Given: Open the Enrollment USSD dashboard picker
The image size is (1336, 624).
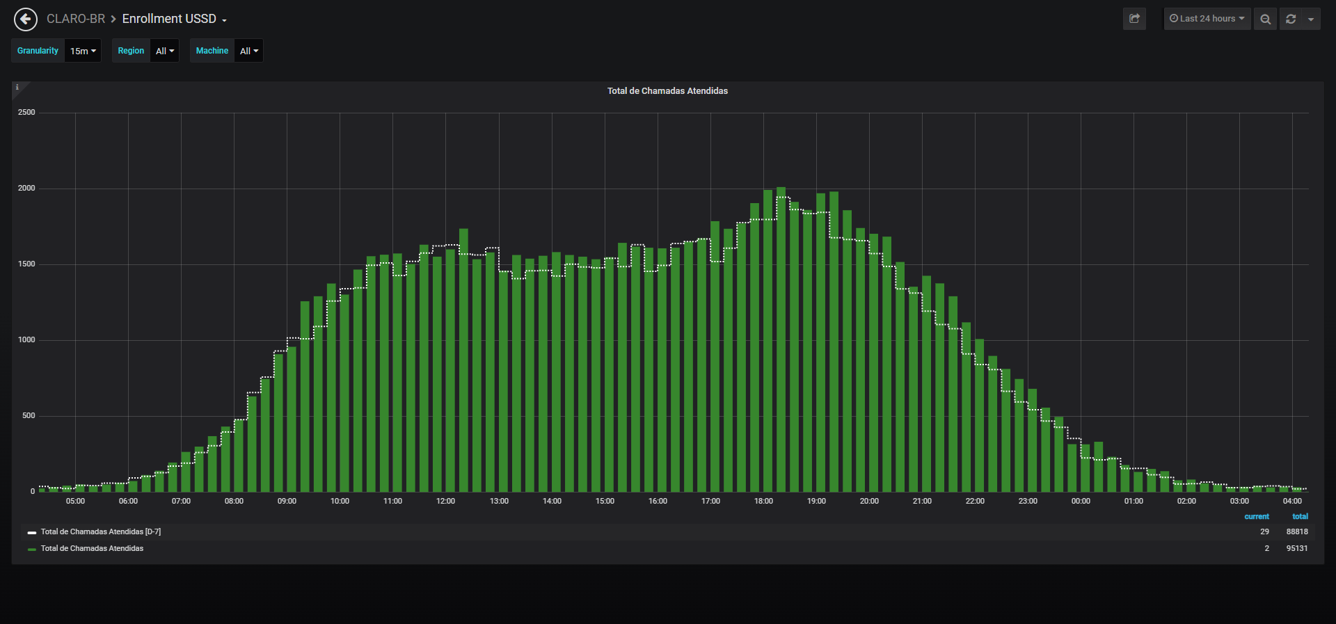Looking at the screenshot, I should coord(175,19).
